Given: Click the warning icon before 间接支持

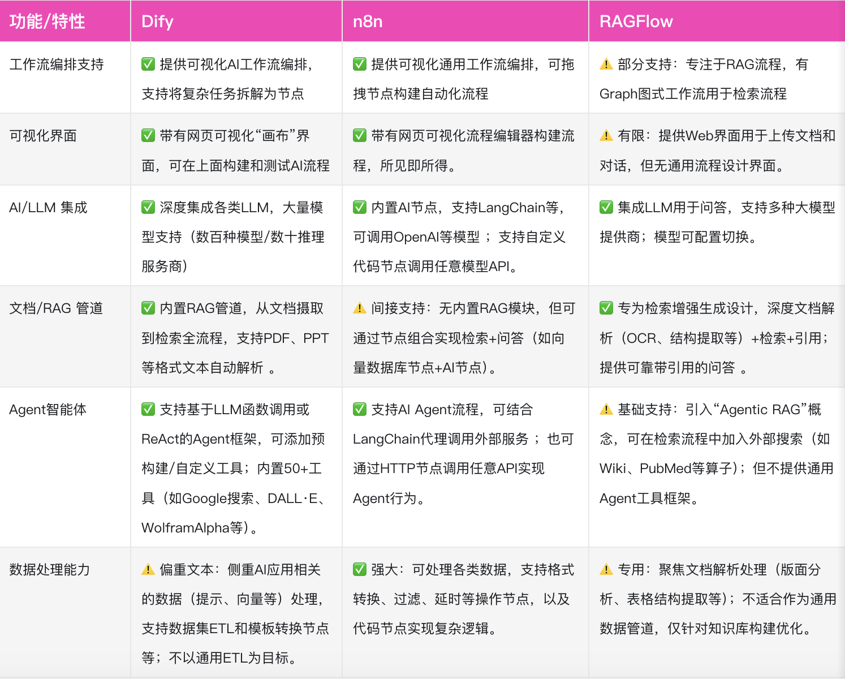Looking at the screenshot, I should (360, 308).
